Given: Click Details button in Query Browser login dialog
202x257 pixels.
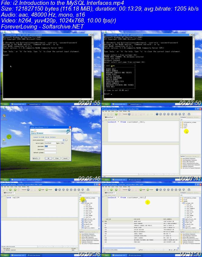Looking at the screenshot, I should [36, 158].
